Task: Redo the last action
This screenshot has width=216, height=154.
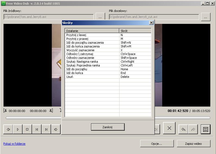Action: click(x=193, y=129)
